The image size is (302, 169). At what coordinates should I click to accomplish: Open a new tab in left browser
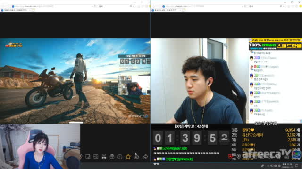click(33, 10)
